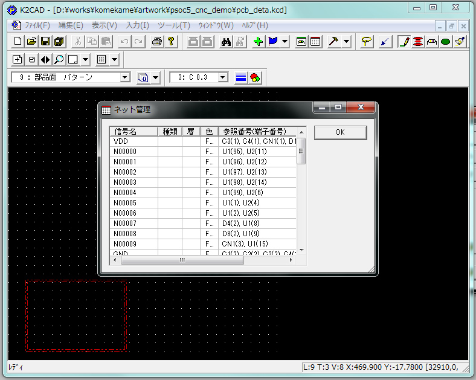
Task: Click the color cell in VDD row
Action: (x=209, y=141)
